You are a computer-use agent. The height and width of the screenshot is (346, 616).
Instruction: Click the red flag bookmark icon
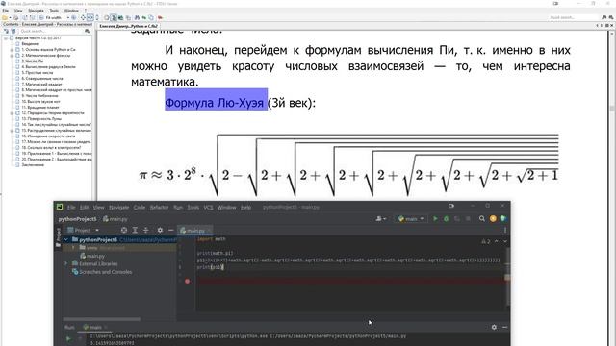(x=161, y=17)
